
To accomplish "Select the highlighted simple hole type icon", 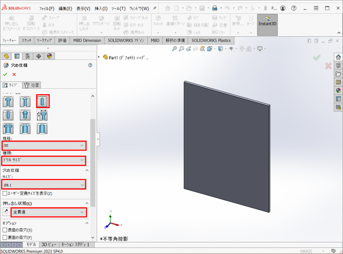I will point(42,102).
